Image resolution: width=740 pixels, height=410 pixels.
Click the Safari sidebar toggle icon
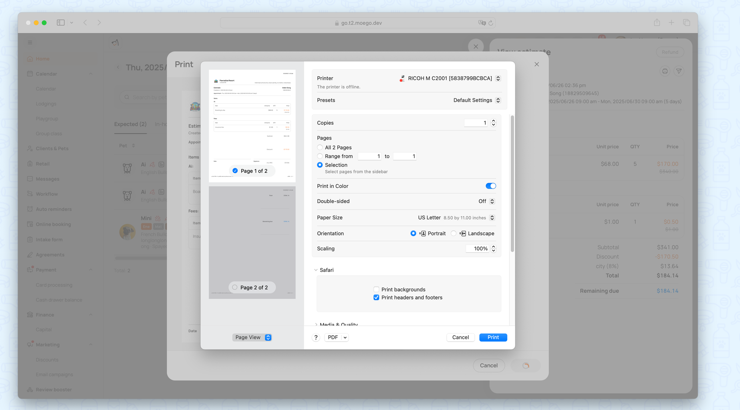point(61,23)
